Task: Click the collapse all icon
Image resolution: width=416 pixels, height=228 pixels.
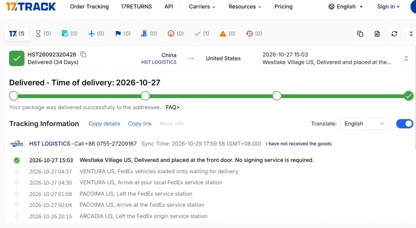Action: coord(411,34)
